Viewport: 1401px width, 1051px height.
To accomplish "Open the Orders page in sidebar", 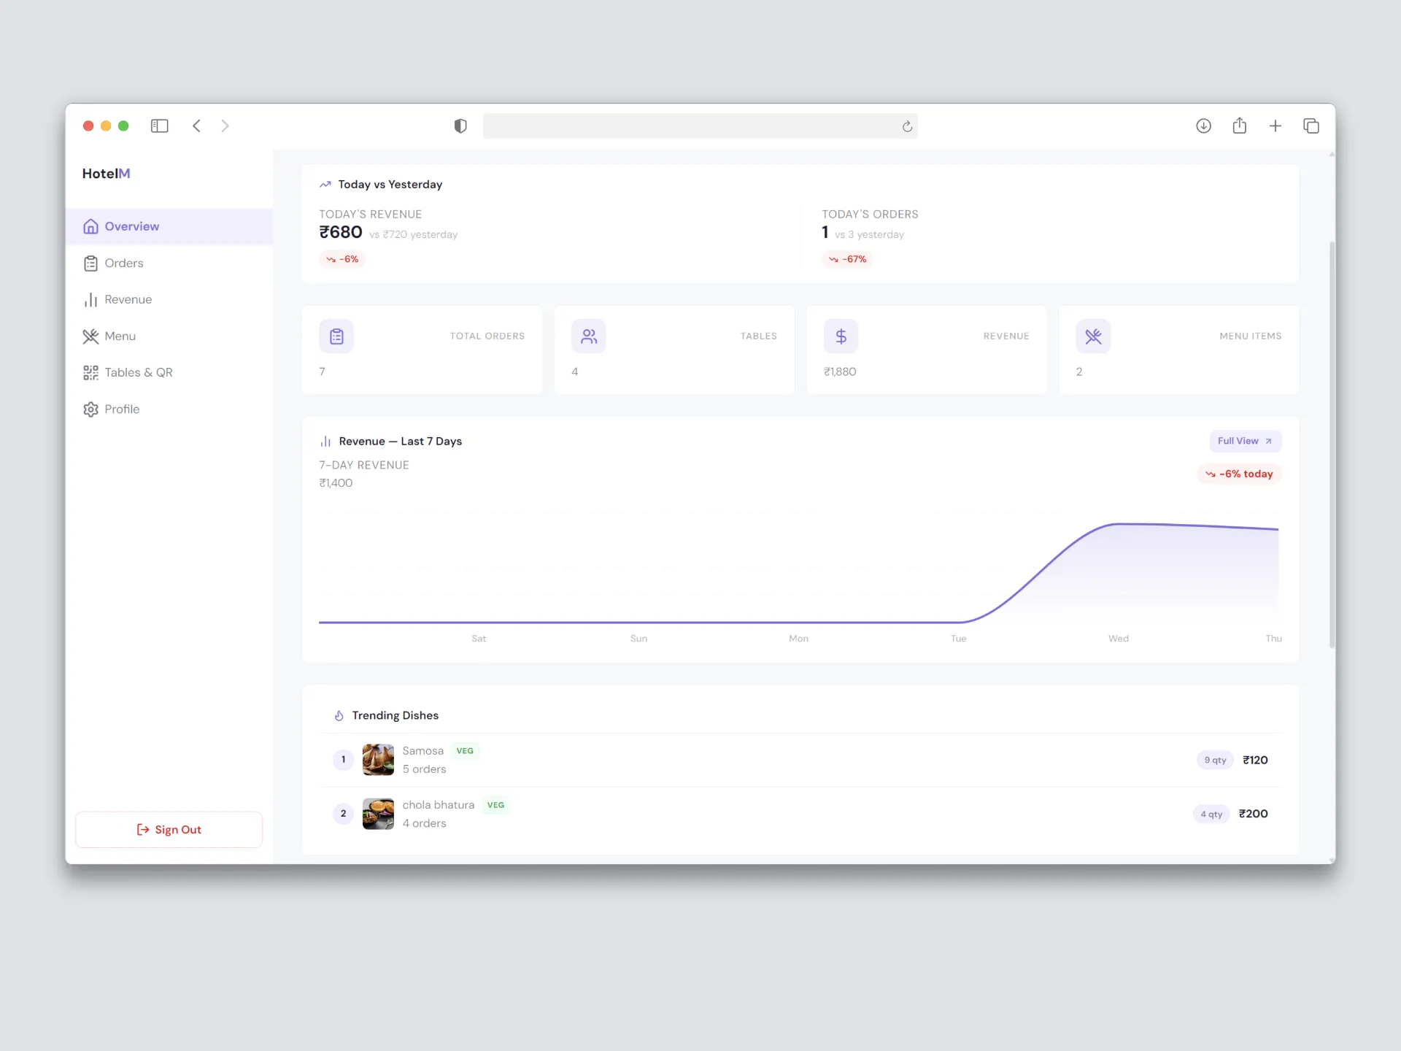I will tap(169, 263).
